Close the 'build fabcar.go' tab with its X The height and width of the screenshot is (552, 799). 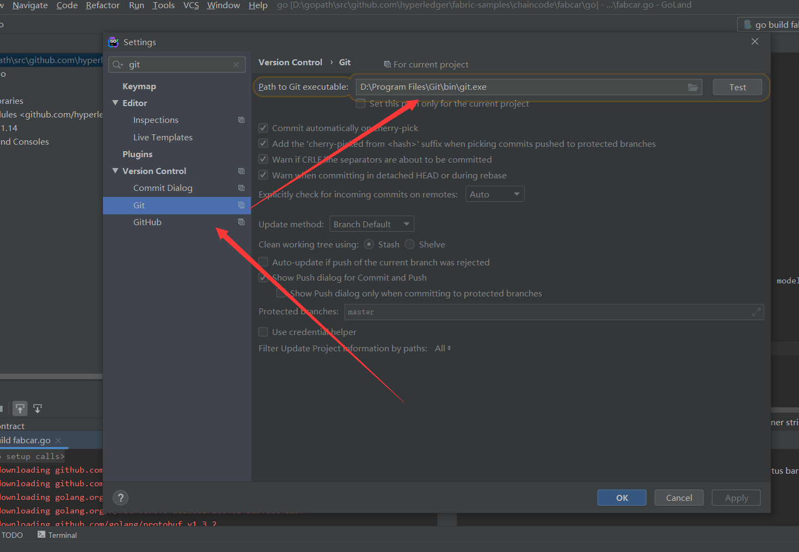58,441
